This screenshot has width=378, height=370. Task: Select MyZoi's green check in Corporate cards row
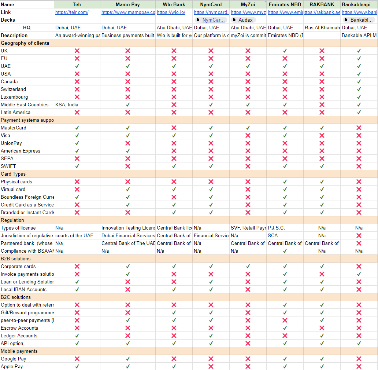pyautogui.click(x=248, y=266)
